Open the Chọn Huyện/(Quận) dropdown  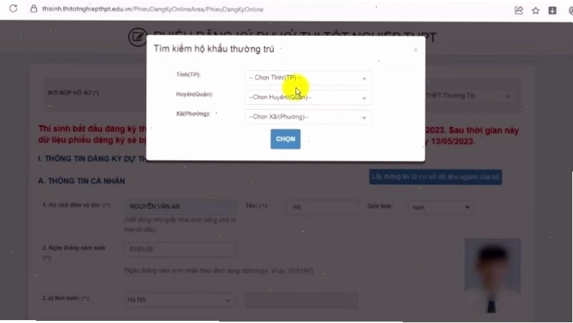(x=308, y=98)
